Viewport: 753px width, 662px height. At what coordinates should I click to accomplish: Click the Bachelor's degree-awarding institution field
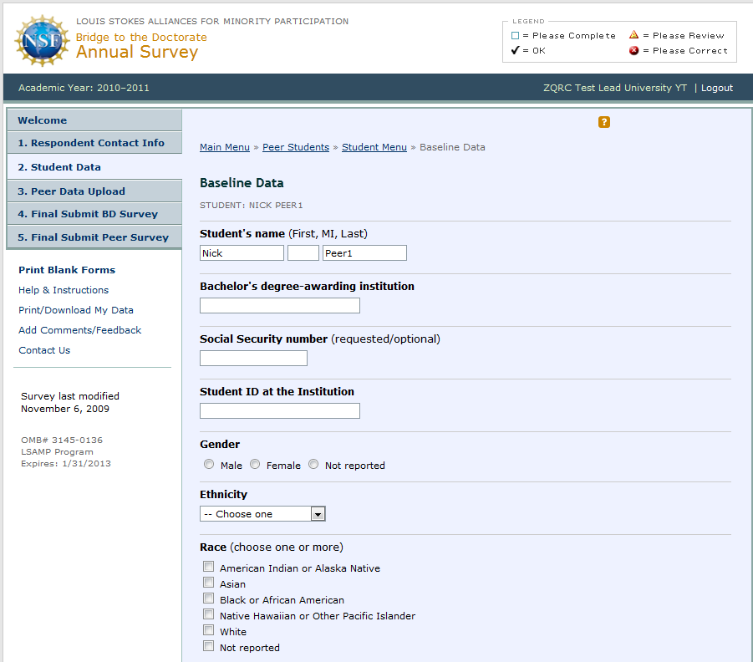[x=279, y=306]
